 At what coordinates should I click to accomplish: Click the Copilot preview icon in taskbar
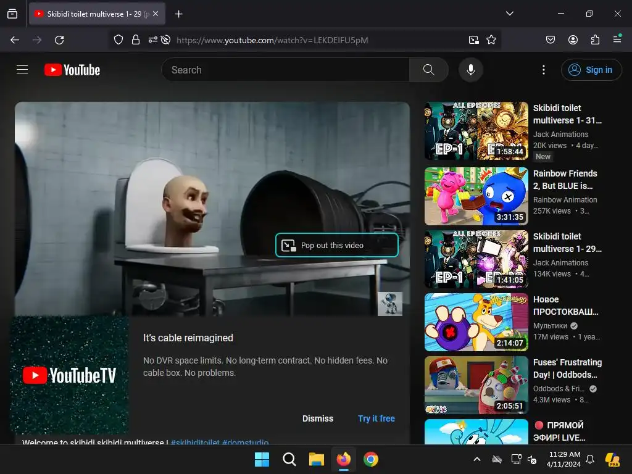(613, 459)
